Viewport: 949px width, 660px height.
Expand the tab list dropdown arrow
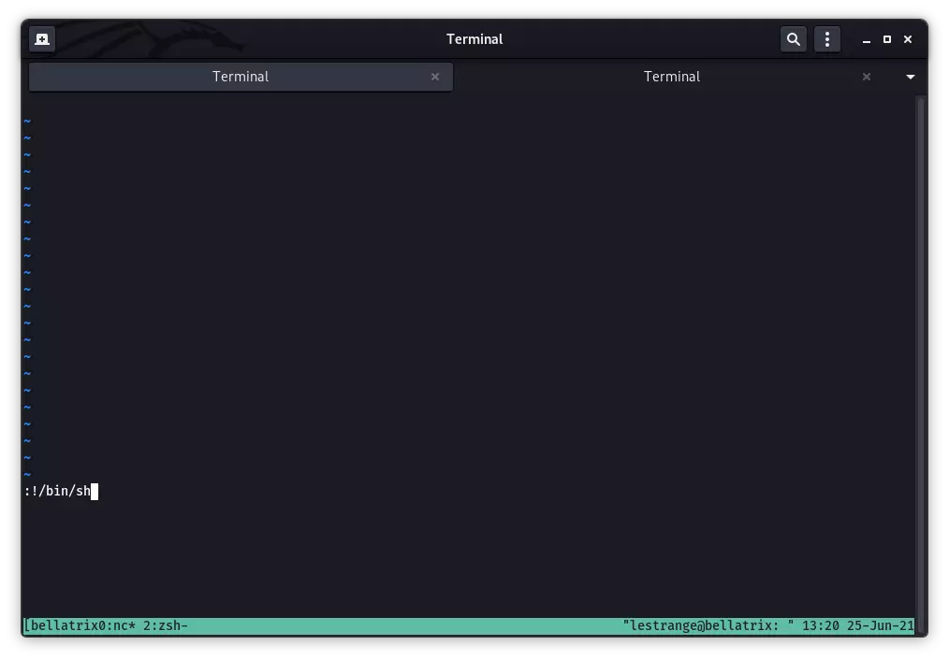[x=911, y=77]
